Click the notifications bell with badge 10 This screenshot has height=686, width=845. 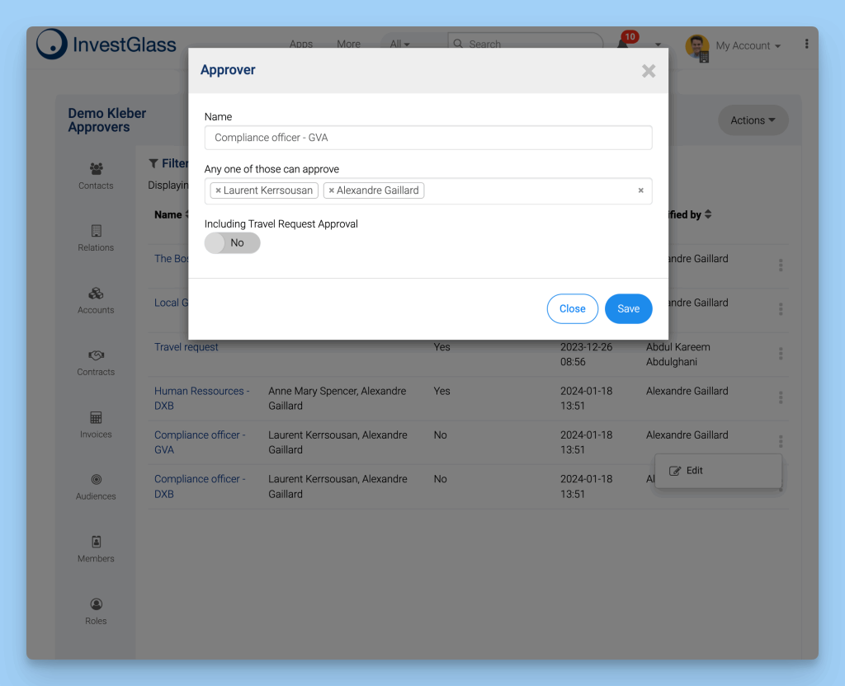(624, 44)
